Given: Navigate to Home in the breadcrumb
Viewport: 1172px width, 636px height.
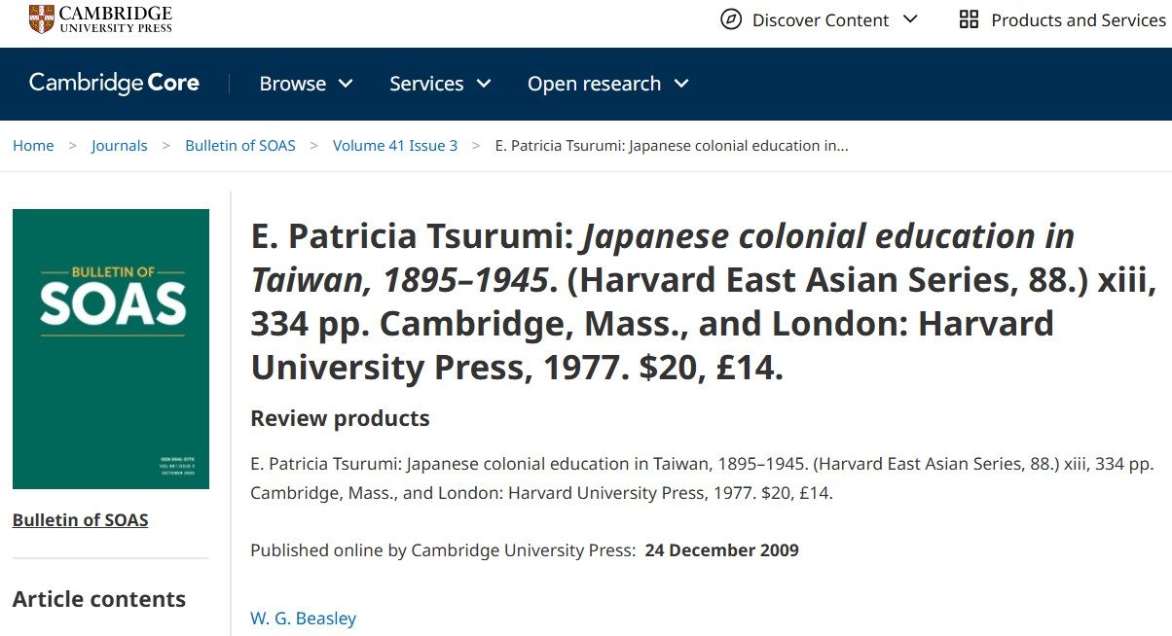Looking at the screenshot, I should tap(33, 146).
